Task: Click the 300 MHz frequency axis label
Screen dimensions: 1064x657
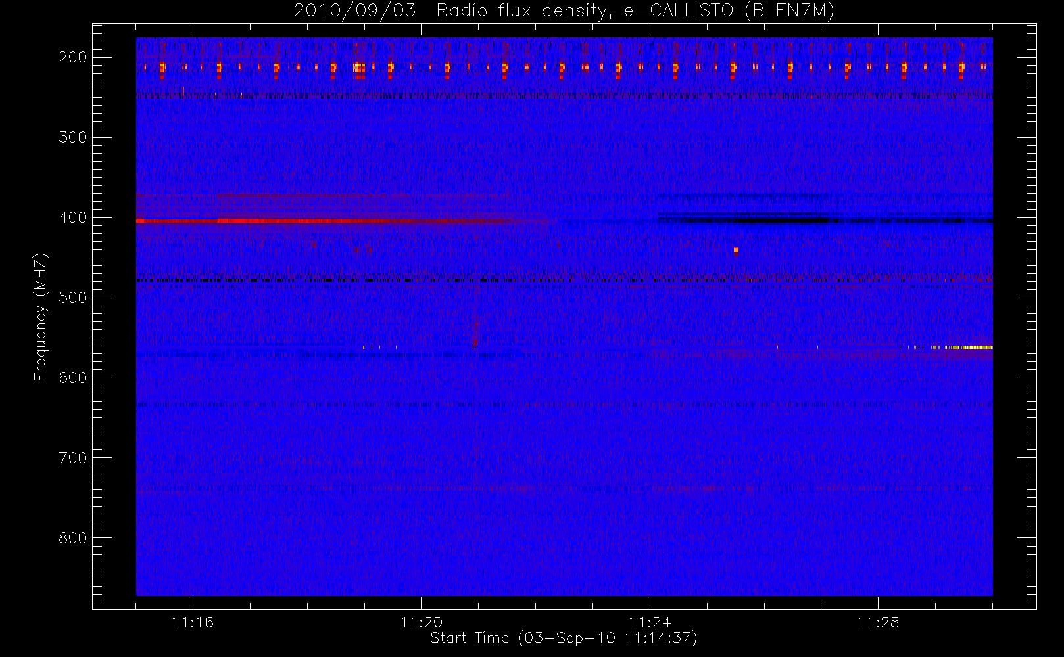Action: click(72, 137)
